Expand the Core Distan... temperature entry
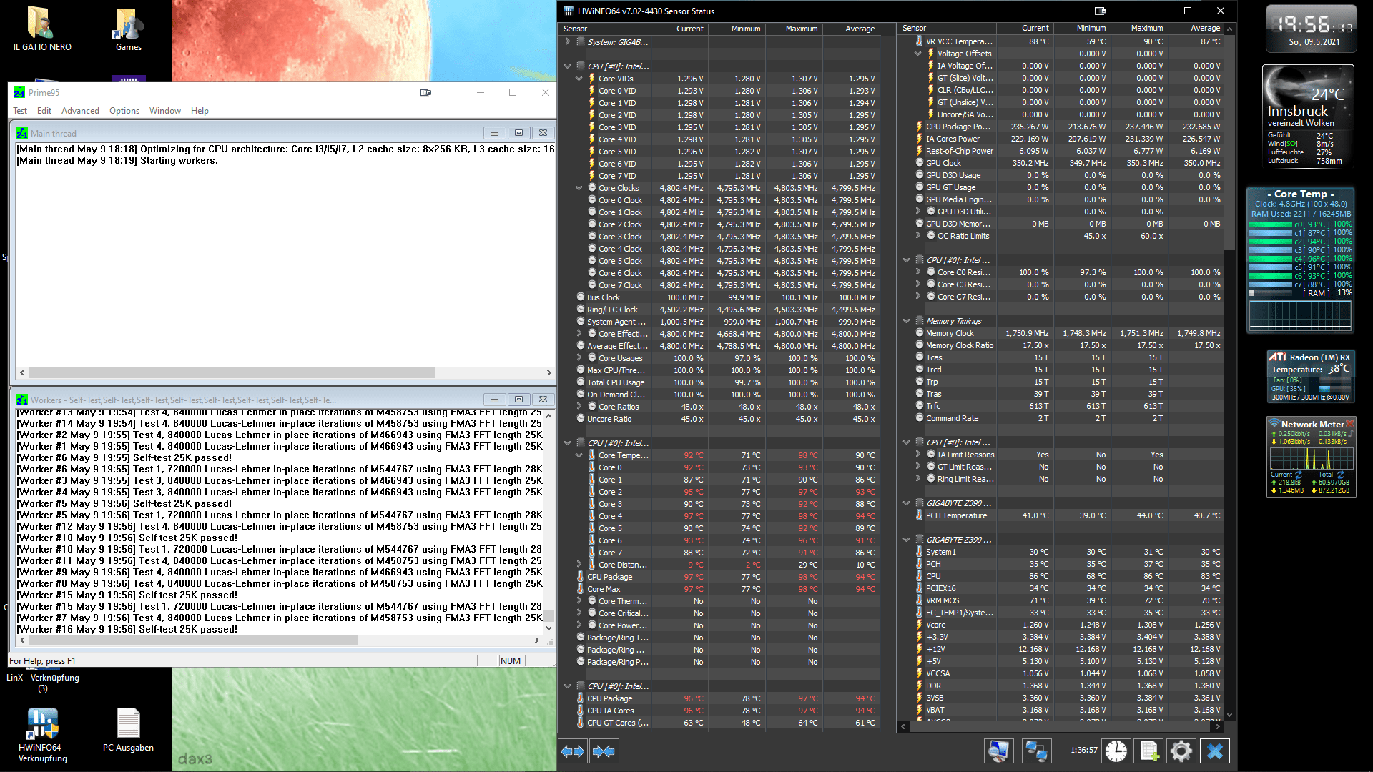The image size is (1373, 772). point(579,564)
